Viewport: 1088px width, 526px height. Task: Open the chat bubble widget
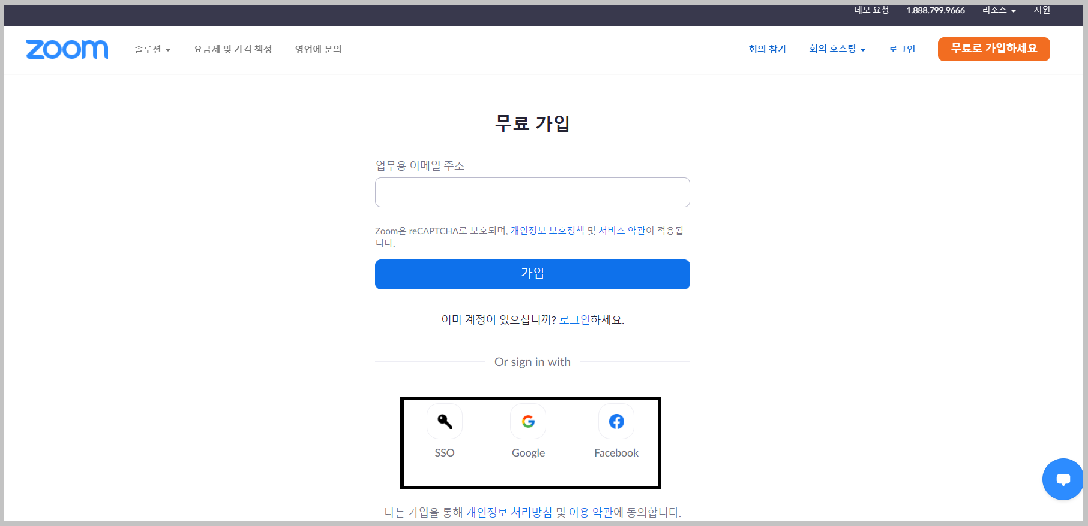[x=1063, y=479]
